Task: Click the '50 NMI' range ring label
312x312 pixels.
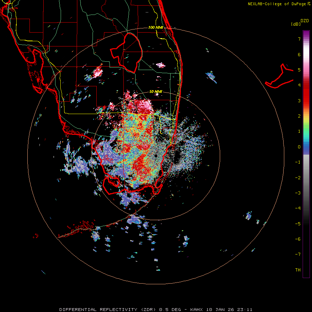Action: pos(156,92)
